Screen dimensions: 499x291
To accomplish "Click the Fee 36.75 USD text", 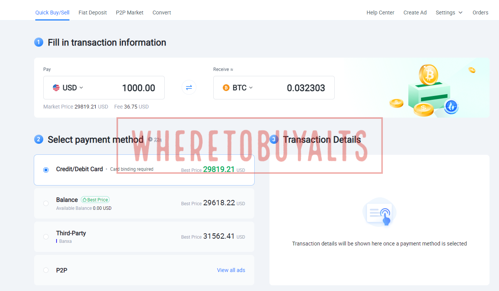I will click(131, 107).
